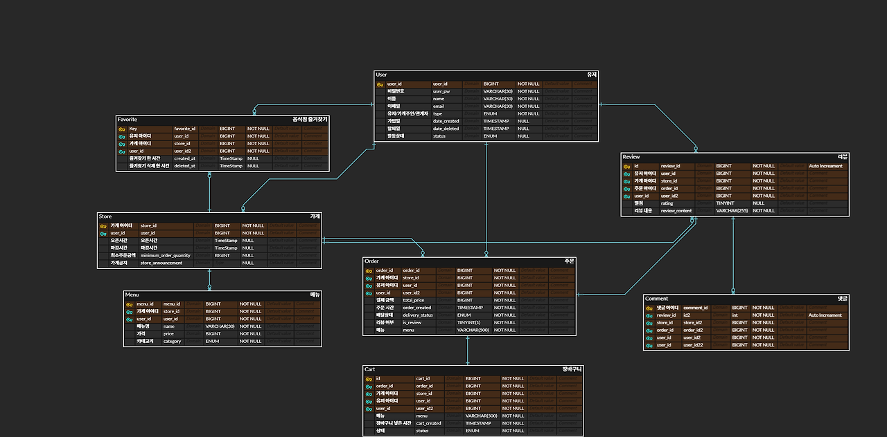Click the date_created column in User table
The height and width of the screenshot is (437, 887).
[446, 121]
